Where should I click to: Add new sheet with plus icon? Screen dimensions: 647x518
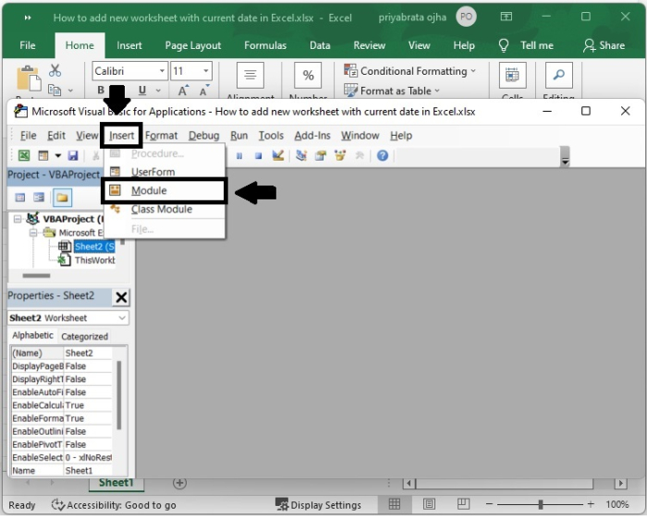[x=179, y=483]
